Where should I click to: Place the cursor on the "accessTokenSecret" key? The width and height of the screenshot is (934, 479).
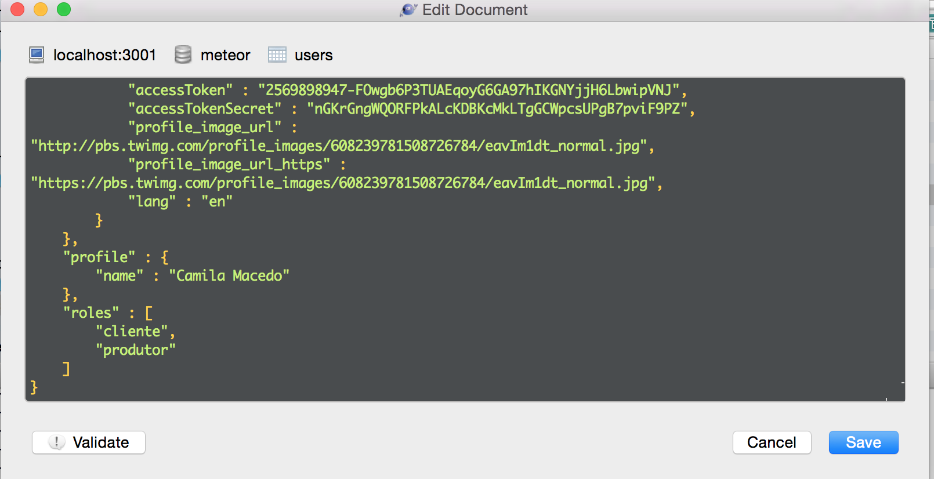point(205,109)
